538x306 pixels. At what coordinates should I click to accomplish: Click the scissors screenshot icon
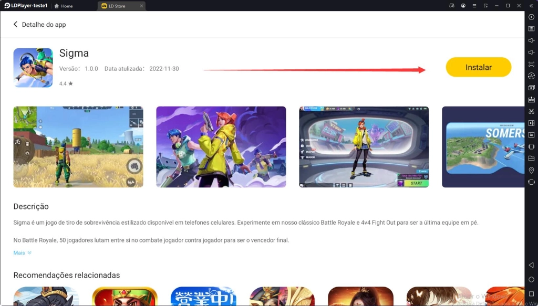coord(531,111)
